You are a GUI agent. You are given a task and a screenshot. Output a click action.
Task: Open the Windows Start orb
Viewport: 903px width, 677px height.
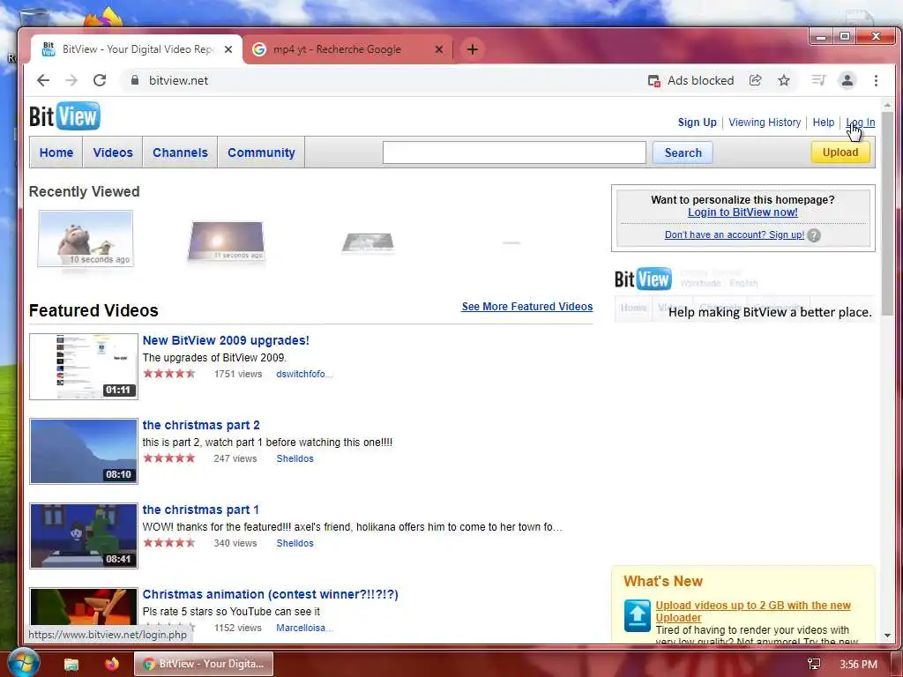[x=24, y=663]
